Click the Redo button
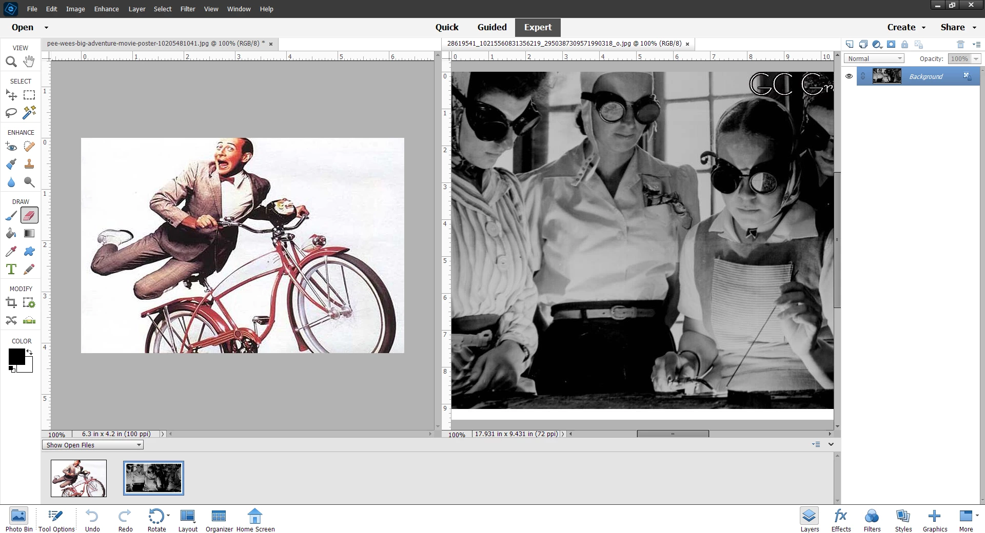This screenshot has height=533, width=985. coord(125,520)
